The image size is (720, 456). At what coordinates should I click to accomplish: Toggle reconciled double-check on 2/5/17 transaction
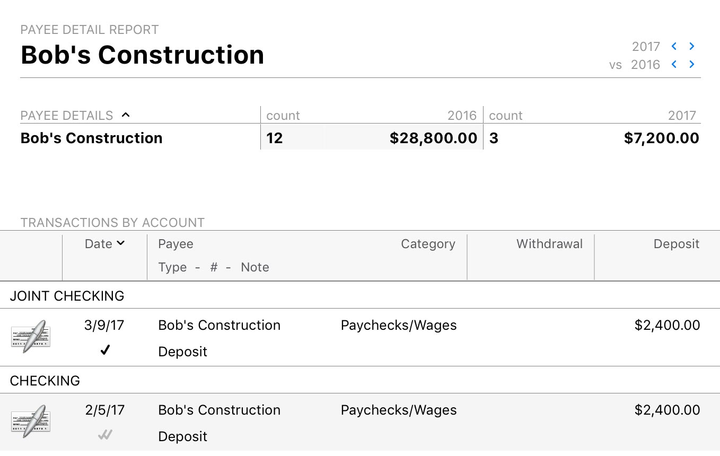coord(105,435)
